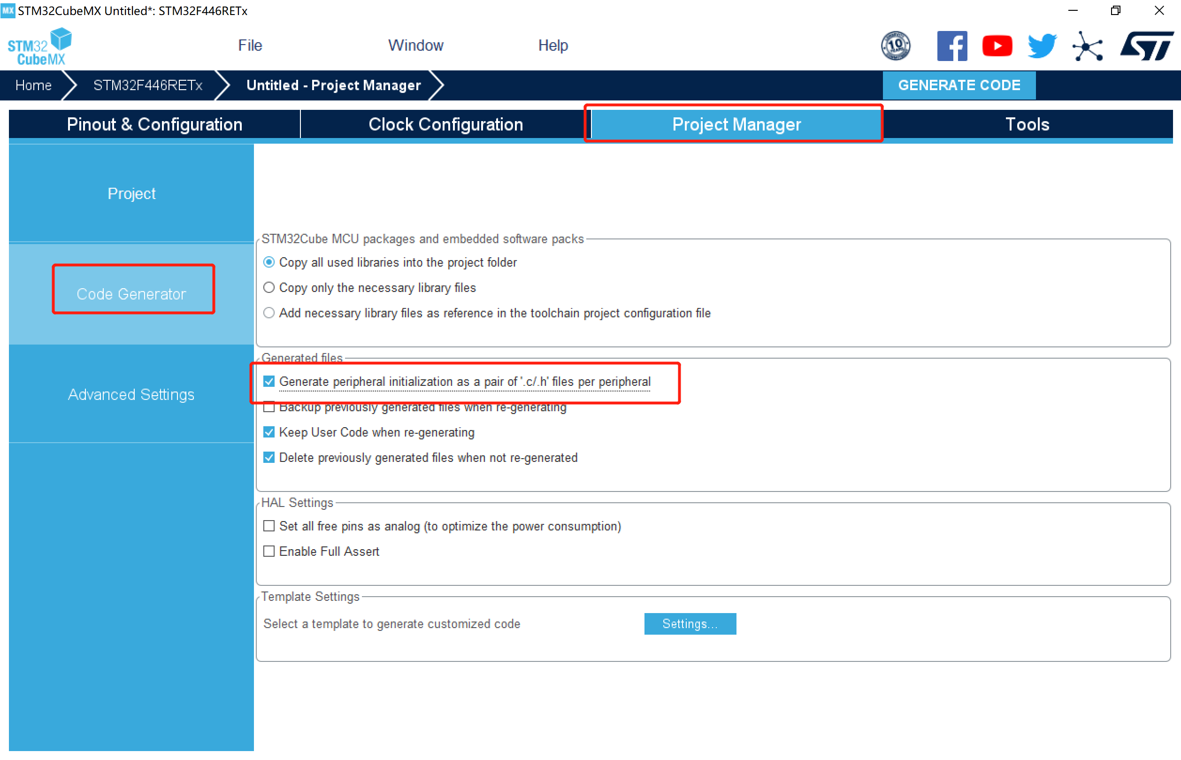Open the Help menu
The width and height of the screenshot is (1181, 760).
click(552, 46)
